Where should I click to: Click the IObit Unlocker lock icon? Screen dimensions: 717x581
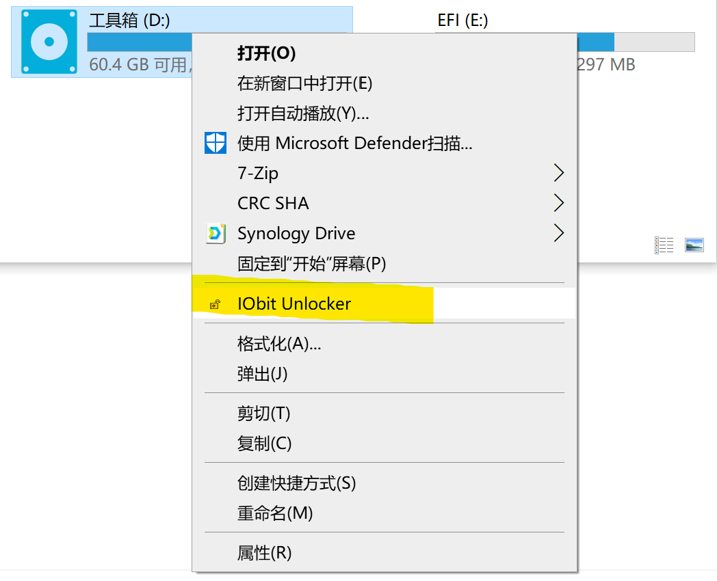pyautogui.click(x=215, y=304)
